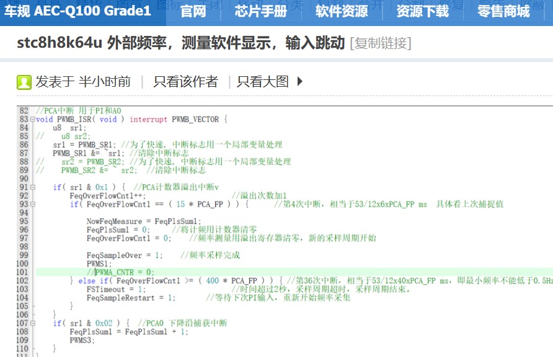Click the arrow icon after 只看大图
Screen dimensions: 553x357
(x=300, y=82)
